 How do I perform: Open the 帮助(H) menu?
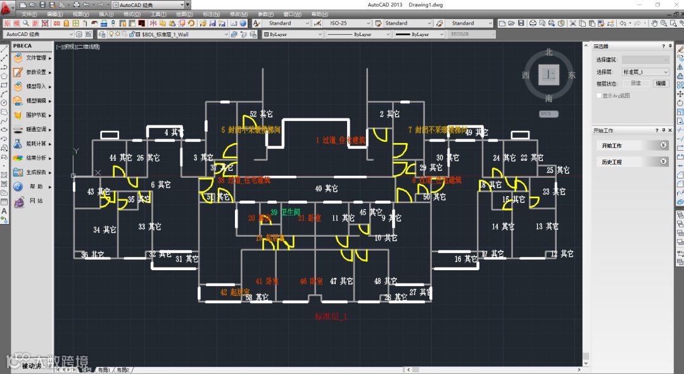(320, 15)
